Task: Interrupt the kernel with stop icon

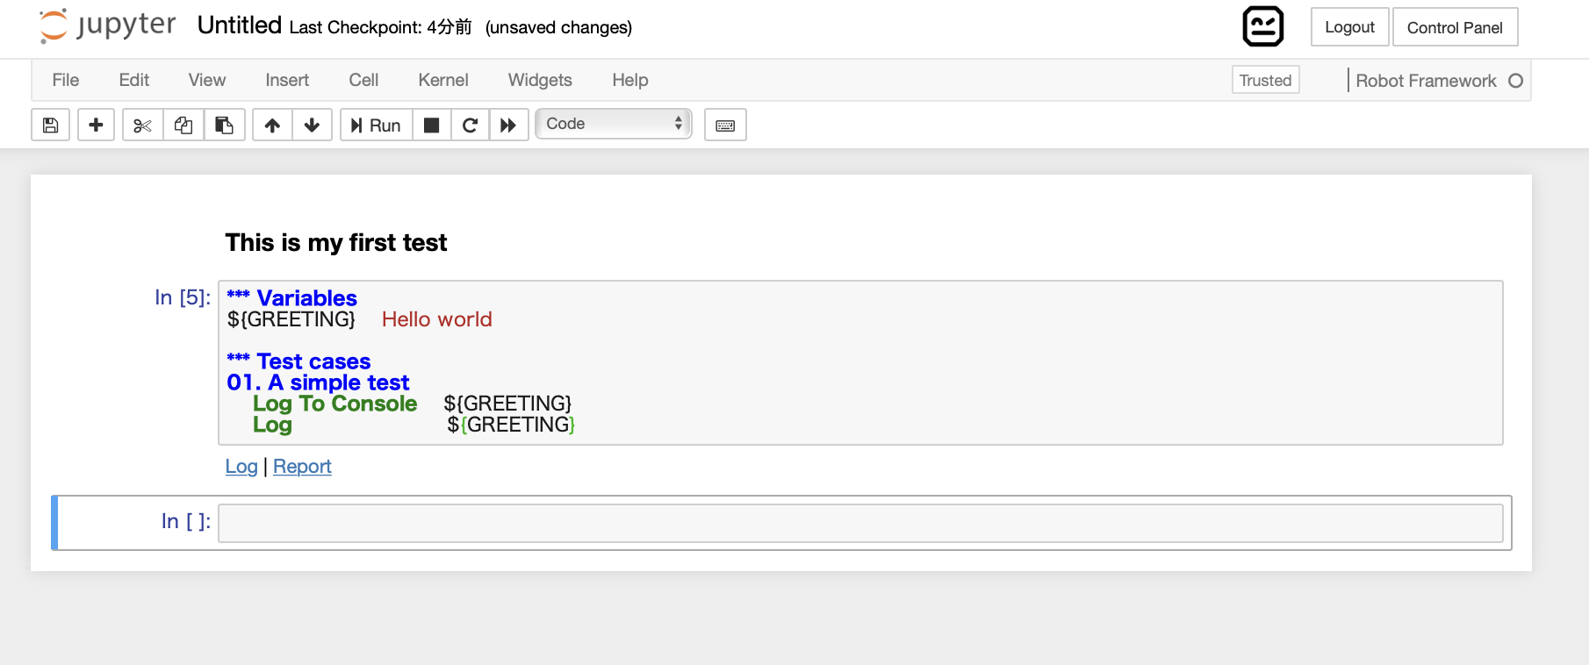Action: [431, 125]
